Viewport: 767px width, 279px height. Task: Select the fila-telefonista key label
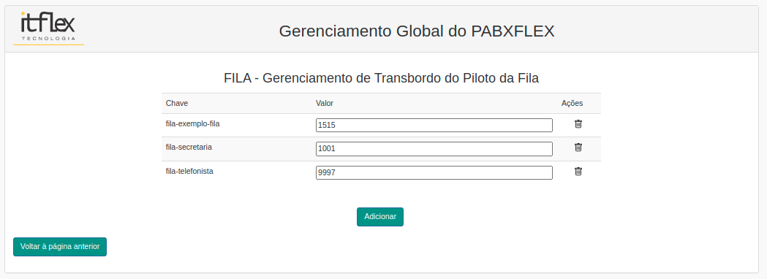click(190, 172)
